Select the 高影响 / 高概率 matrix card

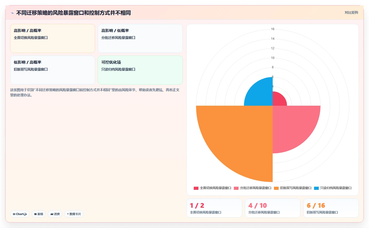click(x=53, y=38)
